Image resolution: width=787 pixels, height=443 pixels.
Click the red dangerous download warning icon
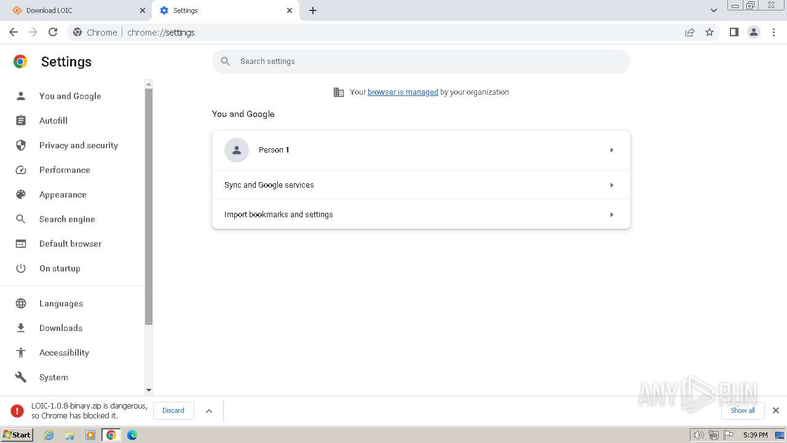18,410
